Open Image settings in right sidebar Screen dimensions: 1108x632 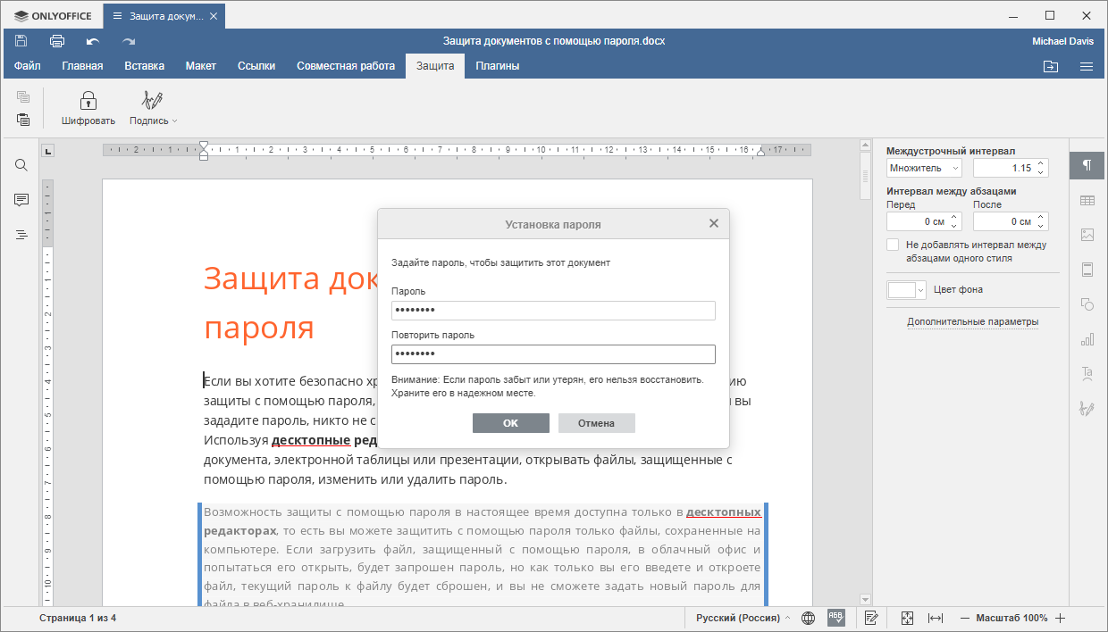pos(1087,235)
